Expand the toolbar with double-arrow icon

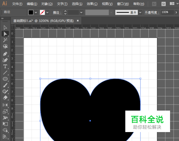[x=3, y=19]
